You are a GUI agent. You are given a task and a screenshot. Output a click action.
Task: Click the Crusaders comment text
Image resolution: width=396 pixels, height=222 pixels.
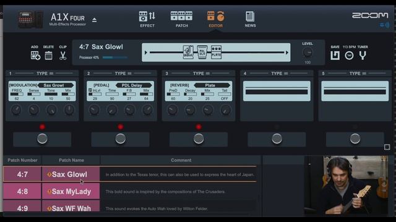pos(165,192)
